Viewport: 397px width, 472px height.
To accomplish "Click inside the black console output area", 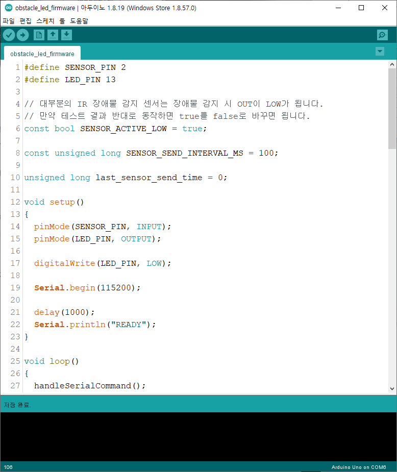I will pyautogui.click(x=198, y=436).
